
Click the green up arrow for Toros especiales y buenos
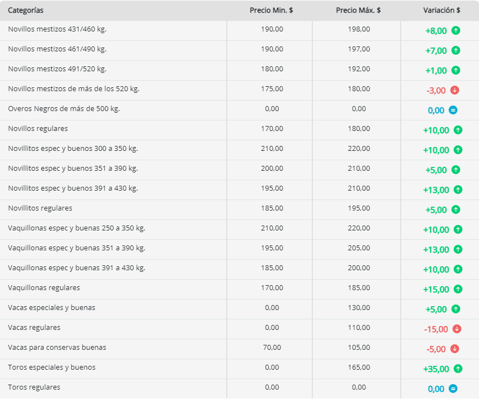(x=458, y=369)
